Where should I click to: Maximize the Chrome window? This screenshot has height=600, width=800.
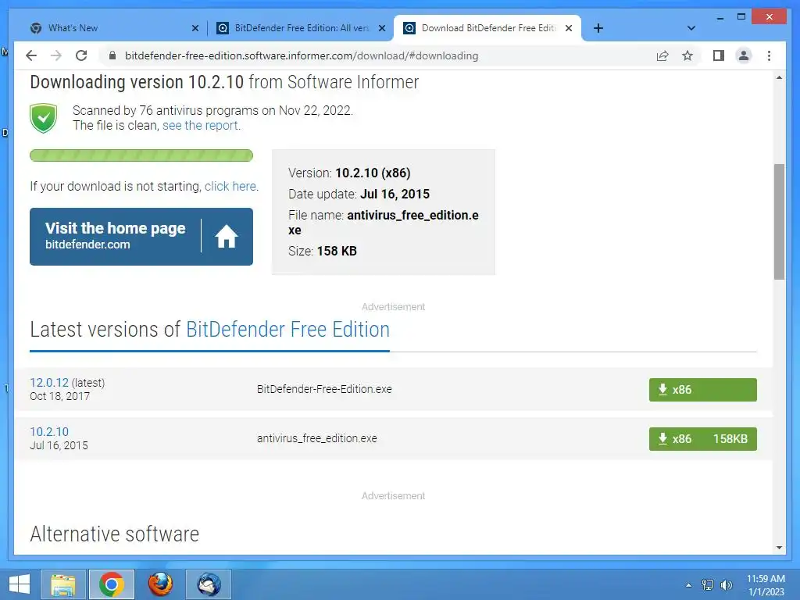coord(741,17)
